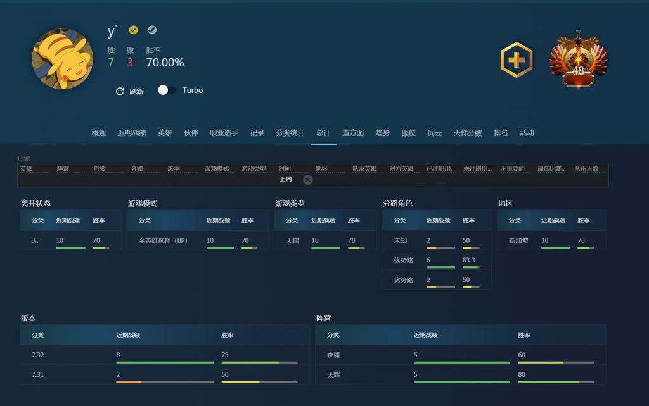
Task: Open the 版本 patch filter dropdown
Action: 174,168
